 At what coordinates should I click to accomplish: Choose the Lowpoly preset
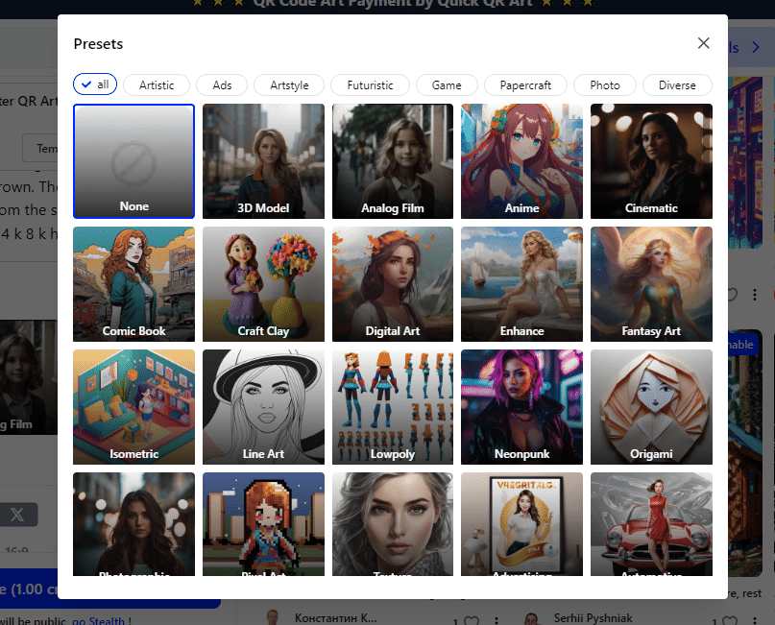click(393, 407)
